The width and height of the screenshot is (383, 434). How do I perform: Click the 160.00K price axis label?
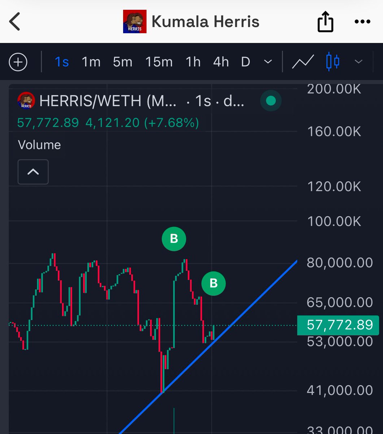(334, 132)
